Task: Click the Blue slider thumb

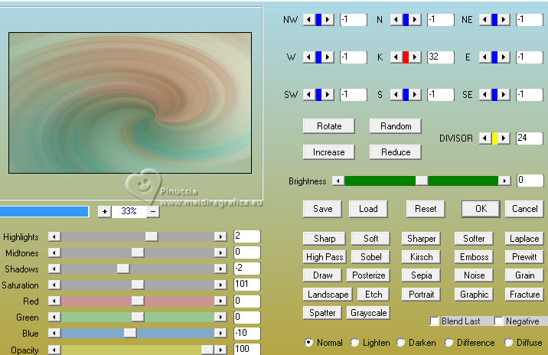Action: click(x=130, y=333)
